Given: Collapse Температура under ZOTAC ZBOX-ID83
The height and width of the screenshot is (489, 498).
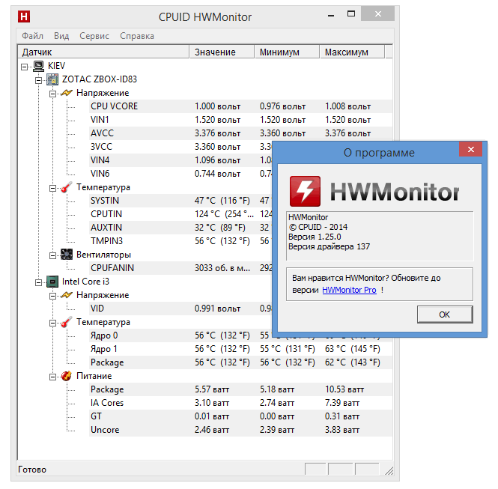Looking at the screenshot, I should pos(52,188).
